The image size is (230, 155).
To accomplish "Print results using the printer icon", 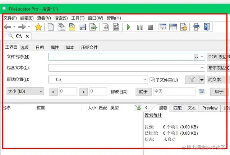I will [196, 27].
